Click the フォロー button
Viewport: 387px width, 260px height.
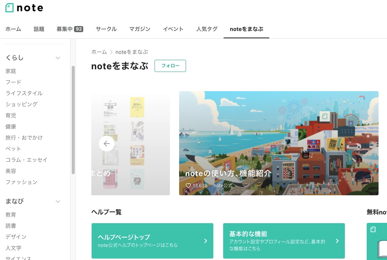coord(170,66)
